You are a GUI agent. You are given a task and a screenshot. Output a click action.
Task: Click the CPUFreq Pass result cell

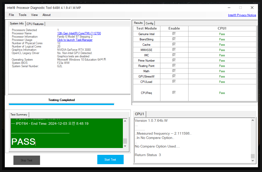coord(222,93)
